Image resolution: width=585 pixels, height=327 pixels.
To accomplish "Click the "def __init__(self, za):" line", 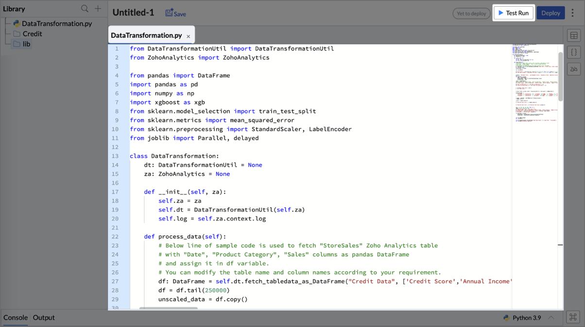I will pyautogui.click(x=185, y=192).
